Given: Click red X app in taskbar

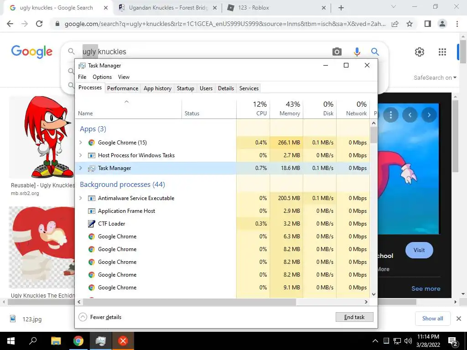Looking at the screenshot, I should (123, 341).
